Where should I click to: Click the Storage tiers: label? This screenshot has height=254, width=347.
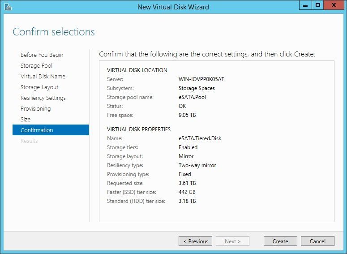tap(123, 147)
